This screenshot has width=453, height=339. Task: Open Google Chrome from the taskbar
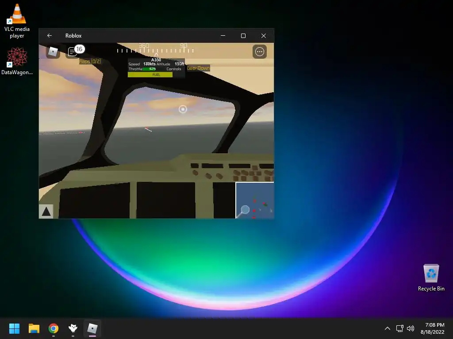click(x=54, y=328)
